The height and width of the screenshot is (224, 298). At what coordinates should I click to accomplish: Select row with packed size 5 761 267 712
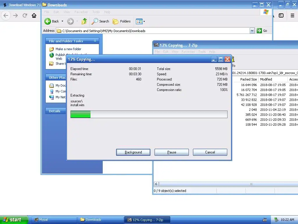(265, 95)
